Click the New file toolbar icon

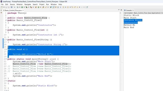(x=2, y=7)
